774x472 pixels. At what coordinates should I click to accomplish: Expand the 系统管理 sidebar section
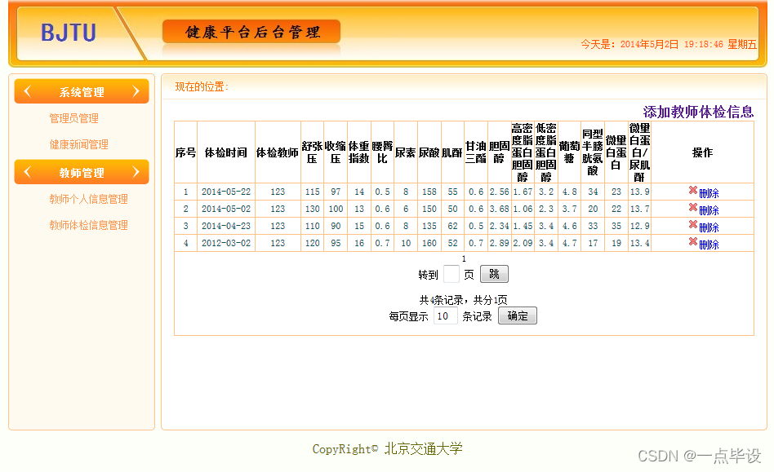pyautogui.click(x=81, y=90)
